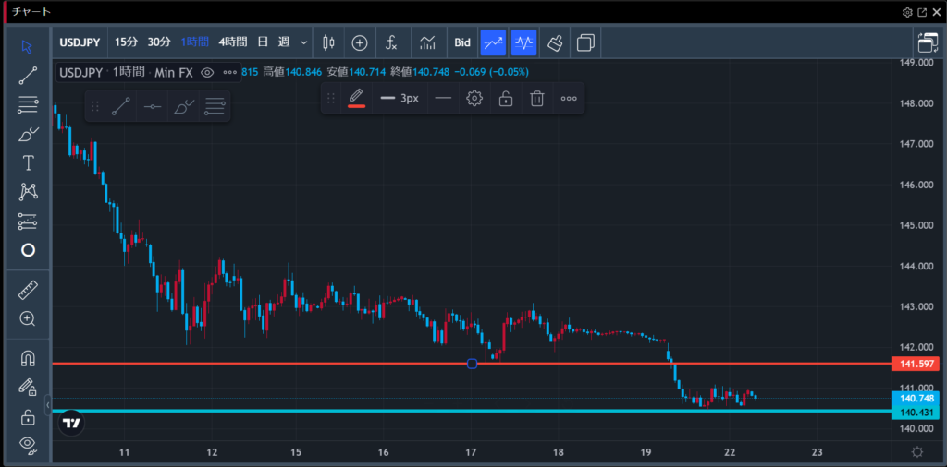Open the layout squares icon
The width and height of the screenshot is (947, 467).
(585, 42)
